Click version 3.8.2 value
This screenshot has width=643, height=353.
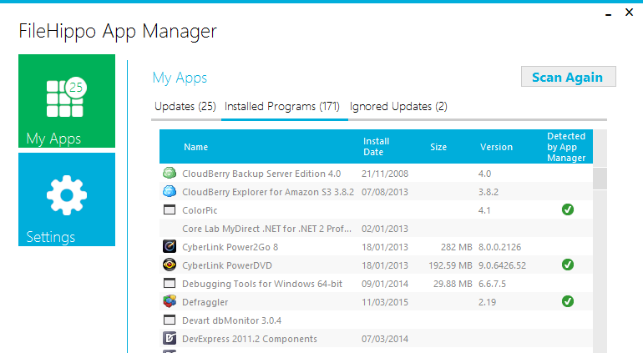point(489,192)
